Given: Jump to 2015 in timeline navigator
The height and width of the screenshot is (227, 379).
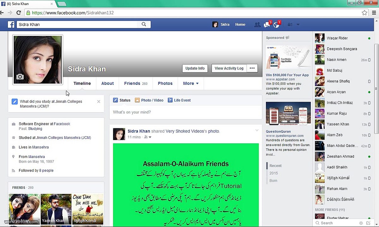Looking at the screenshot, I should point(274,173).
